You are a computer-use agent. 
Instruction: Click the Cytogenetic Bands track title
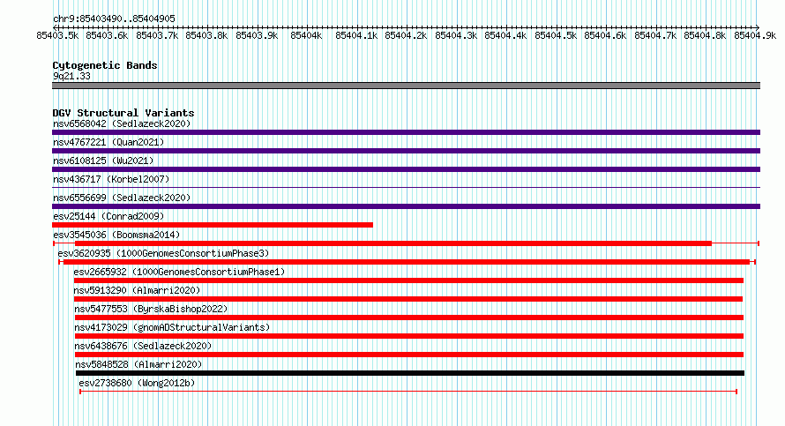tap(105, 65)
